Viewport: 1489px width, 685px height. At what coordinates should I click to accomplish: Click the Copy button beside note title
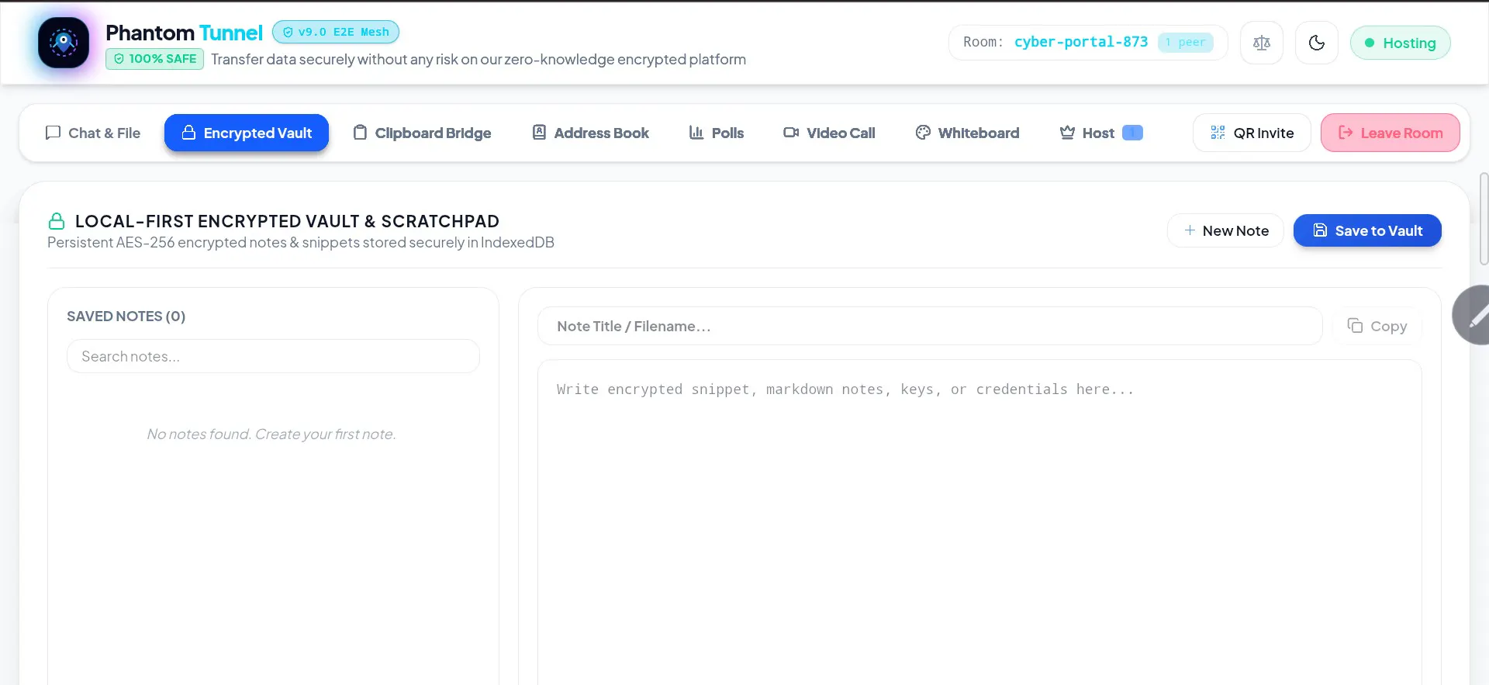1377,326
